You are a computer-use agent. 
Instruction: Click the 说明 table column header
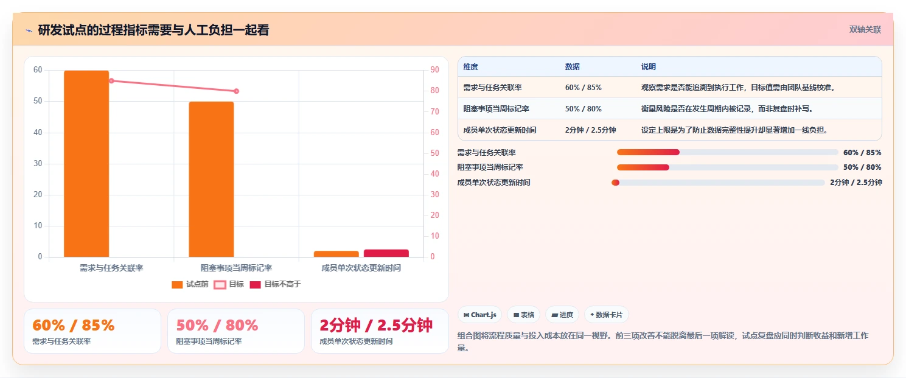point(649,66)
